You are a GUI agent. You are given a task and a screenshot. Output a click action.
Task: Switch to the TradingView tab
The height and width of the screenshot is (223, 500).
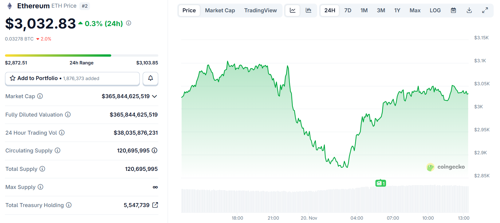[261, 10]
